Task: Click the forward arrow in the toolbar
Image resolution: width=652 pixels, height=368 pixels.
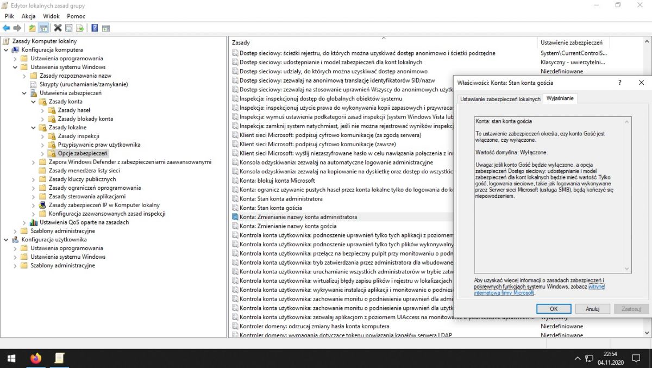Action: point(17,28)
